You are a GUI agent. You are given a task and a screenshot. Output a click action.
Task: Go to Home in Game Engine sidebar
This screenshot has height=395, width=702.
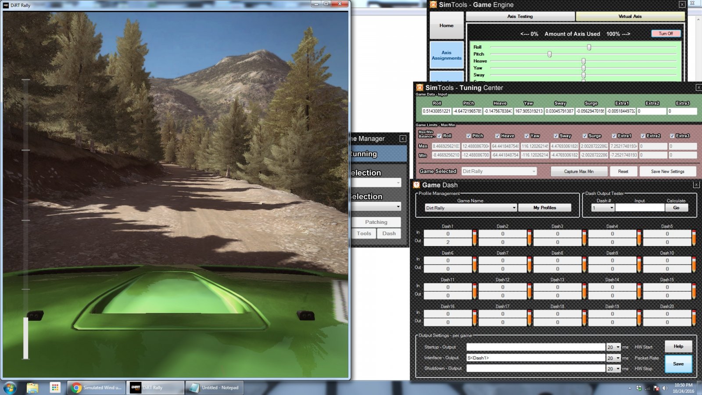(x=447, y=25)
